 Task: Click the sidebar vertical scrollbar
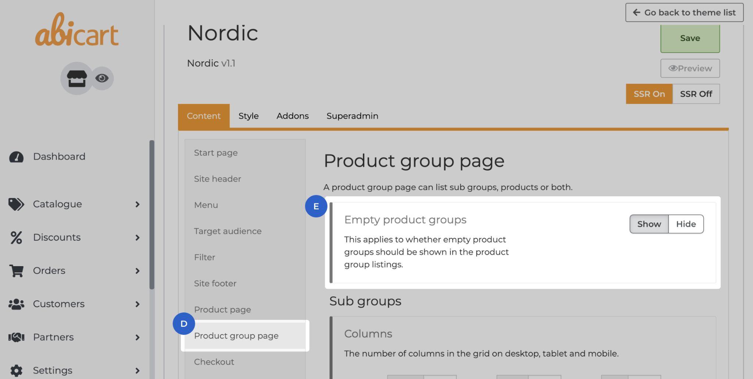pos(151,215)
